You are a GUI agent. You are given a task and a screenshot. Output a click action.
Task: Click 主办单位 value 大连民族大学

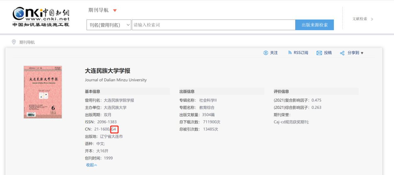tap(115, 107)
